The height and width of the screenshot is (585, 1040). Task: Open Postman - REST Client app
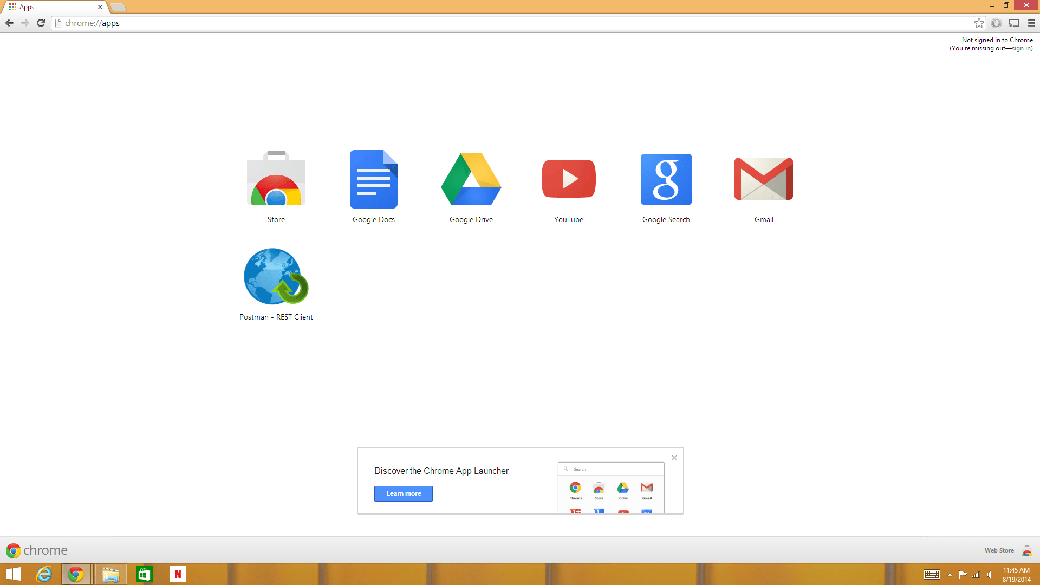(x=276, y=277)
